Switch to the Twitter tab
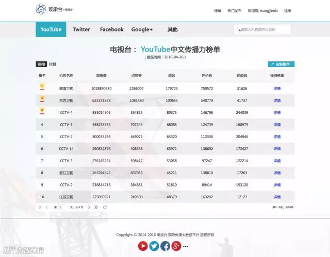 [81, 29]
